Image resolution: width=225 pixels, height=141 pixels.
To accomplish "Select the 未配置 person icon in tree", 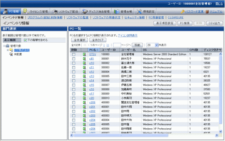I will [11, 54].
